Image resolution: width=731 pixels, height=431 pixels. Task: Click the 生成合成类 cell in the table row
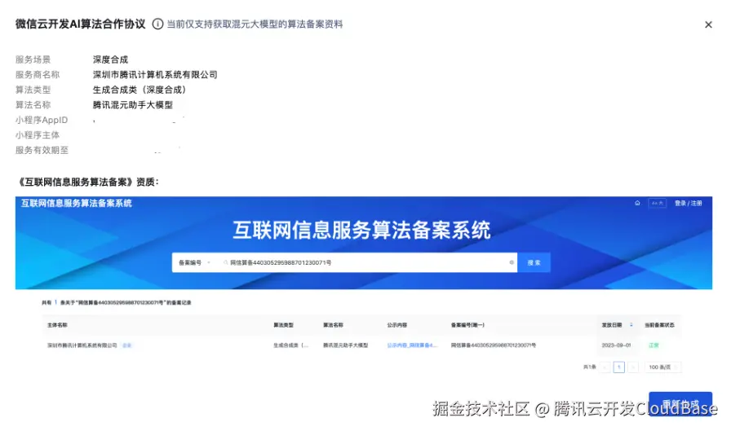pos(291,345)
